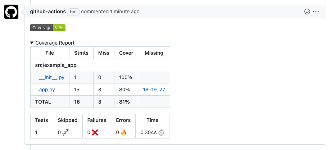
Task: Click the bot label badge
Action: [x=73, y=12]
